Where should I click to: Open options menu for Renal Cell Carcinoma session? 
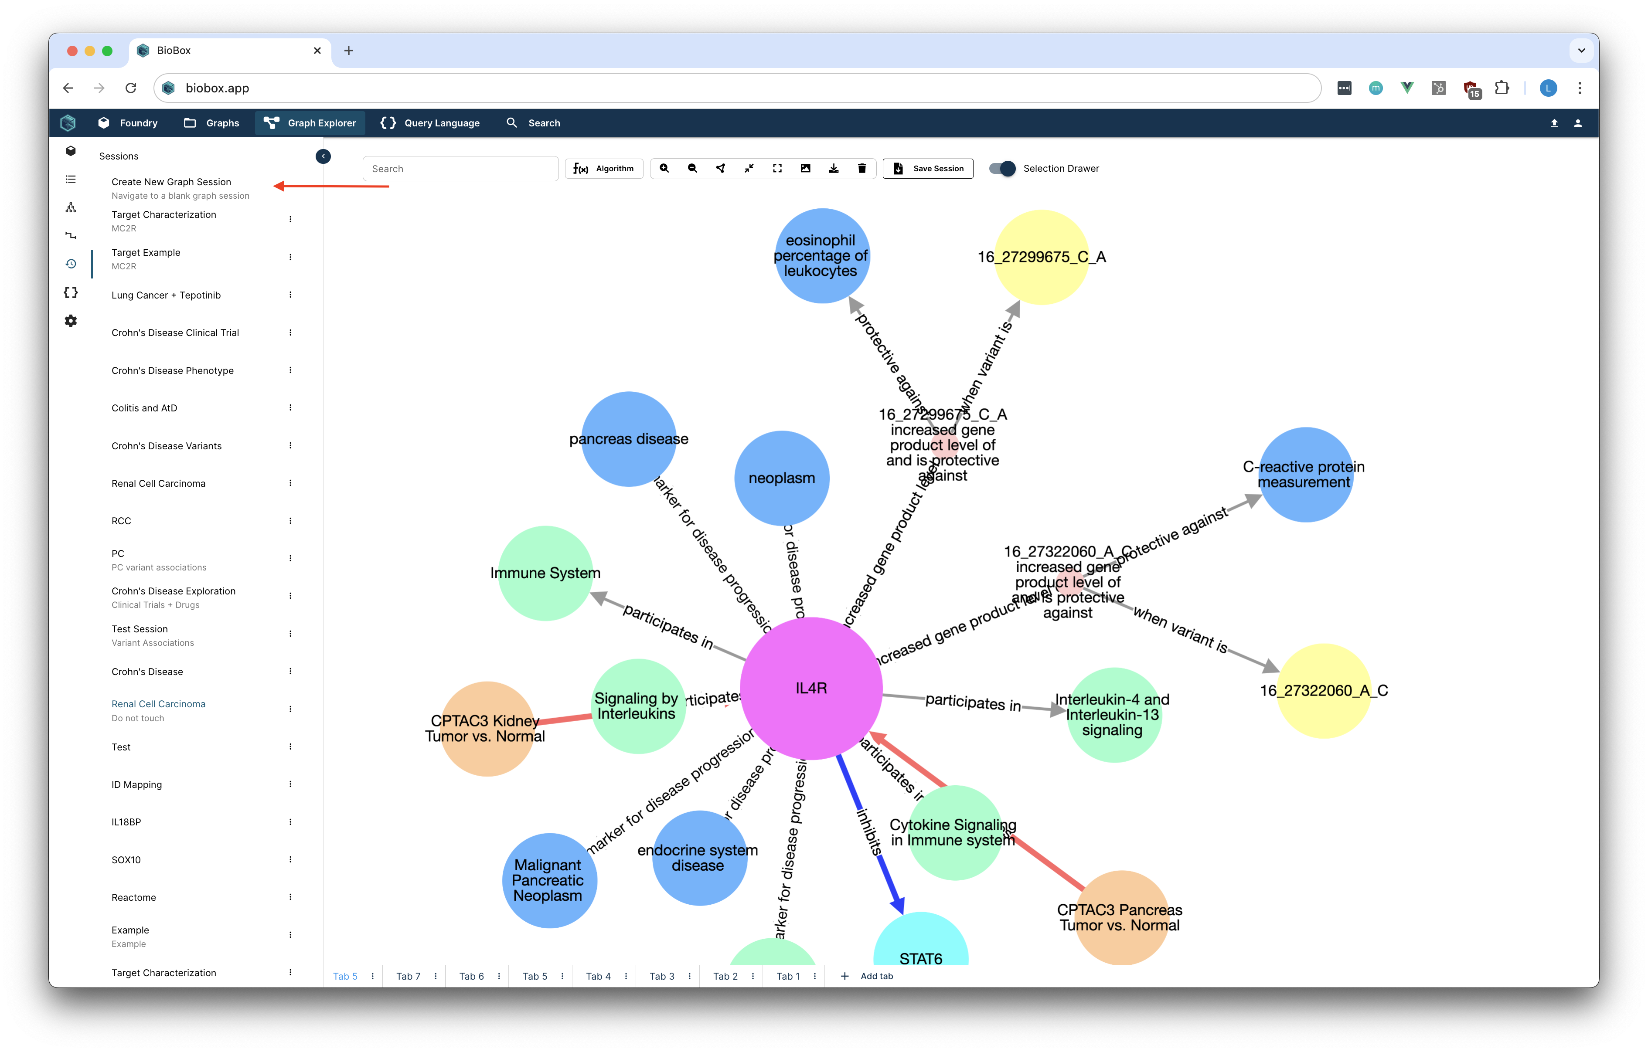point(290,483)
